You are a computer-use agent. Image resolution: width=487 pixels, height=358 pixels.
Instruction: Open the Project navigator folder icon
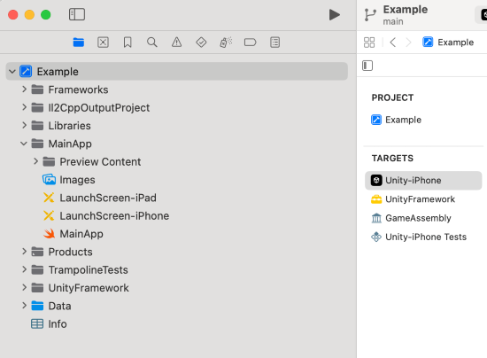[x=79, y=43]
